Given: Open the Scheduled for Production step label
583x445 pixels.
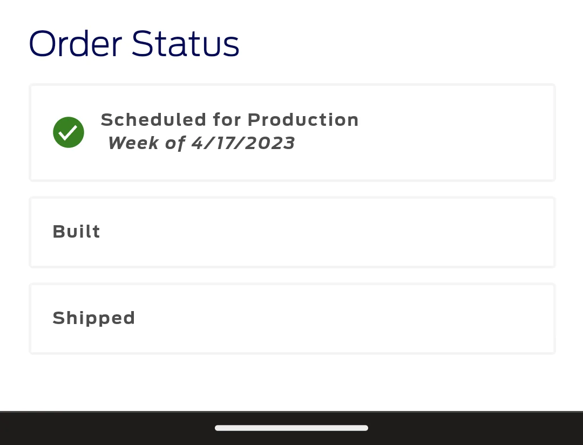Looking at the screenshot, I should [x=229, y=120].
